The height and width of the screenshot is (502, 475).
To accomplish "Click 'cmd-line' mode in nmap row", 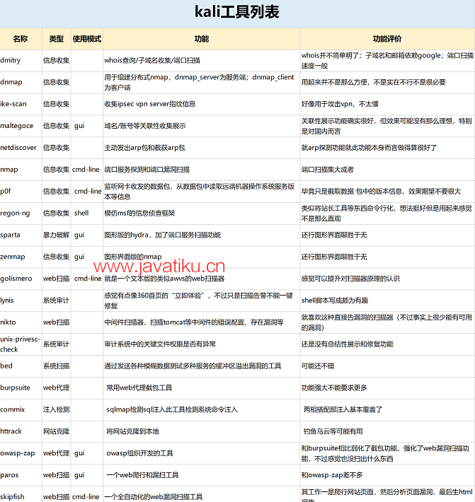I will pos(86,170).
